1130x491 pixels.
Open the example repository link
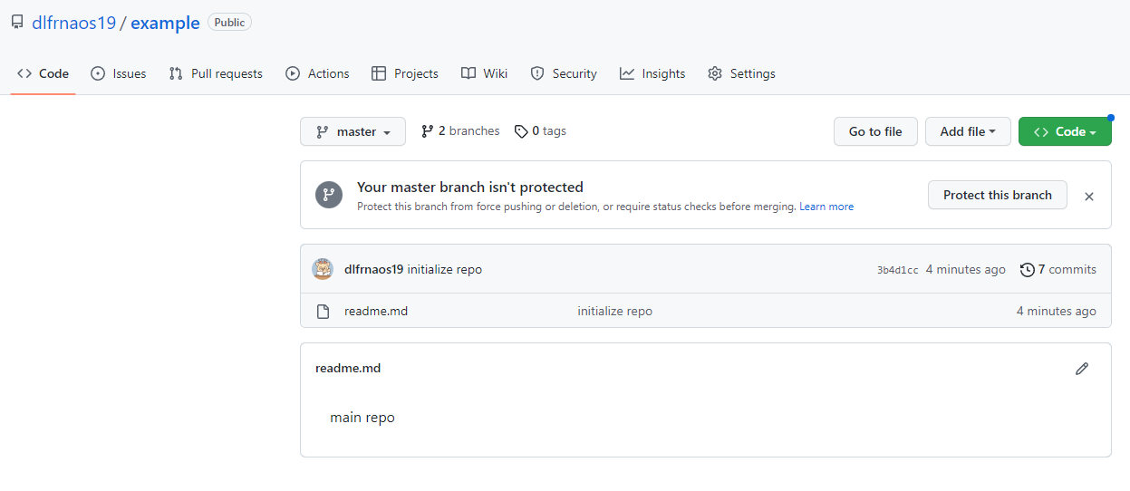coord(165,23)
